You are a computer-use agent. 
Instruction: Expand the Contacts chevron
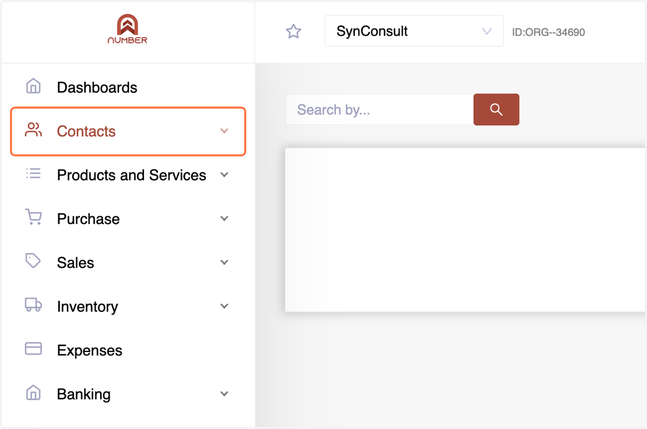click(x=225, y=131)
